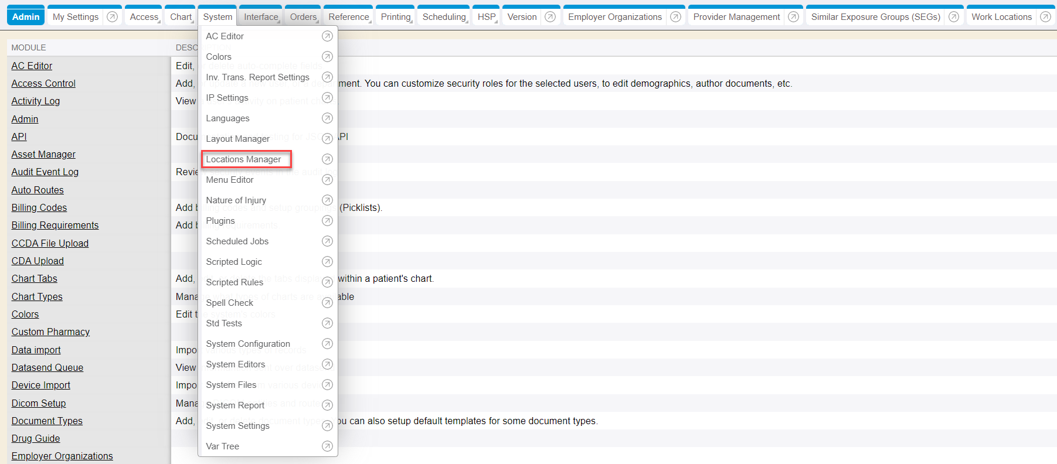Click the arrow icon next to My Settings
1057x464 pixels.
click(x=113, y=17)
